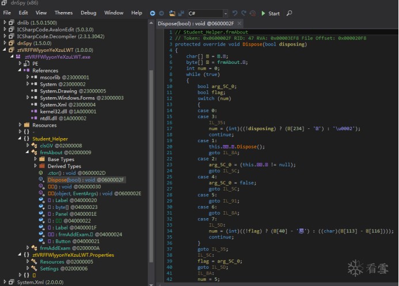This screenshot has width=399, height=286.
Task: Click the frmAbout link in code line 6
Action: click(x=228, y=62)
